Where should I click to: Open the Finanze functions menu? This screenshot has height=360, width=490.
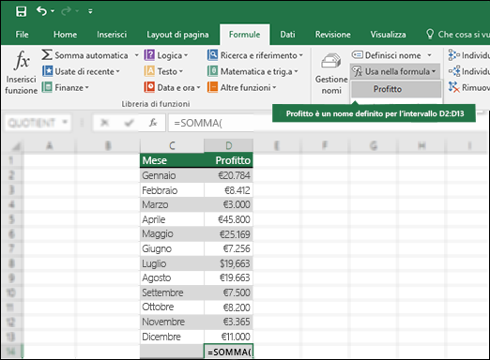click(66, 87)
